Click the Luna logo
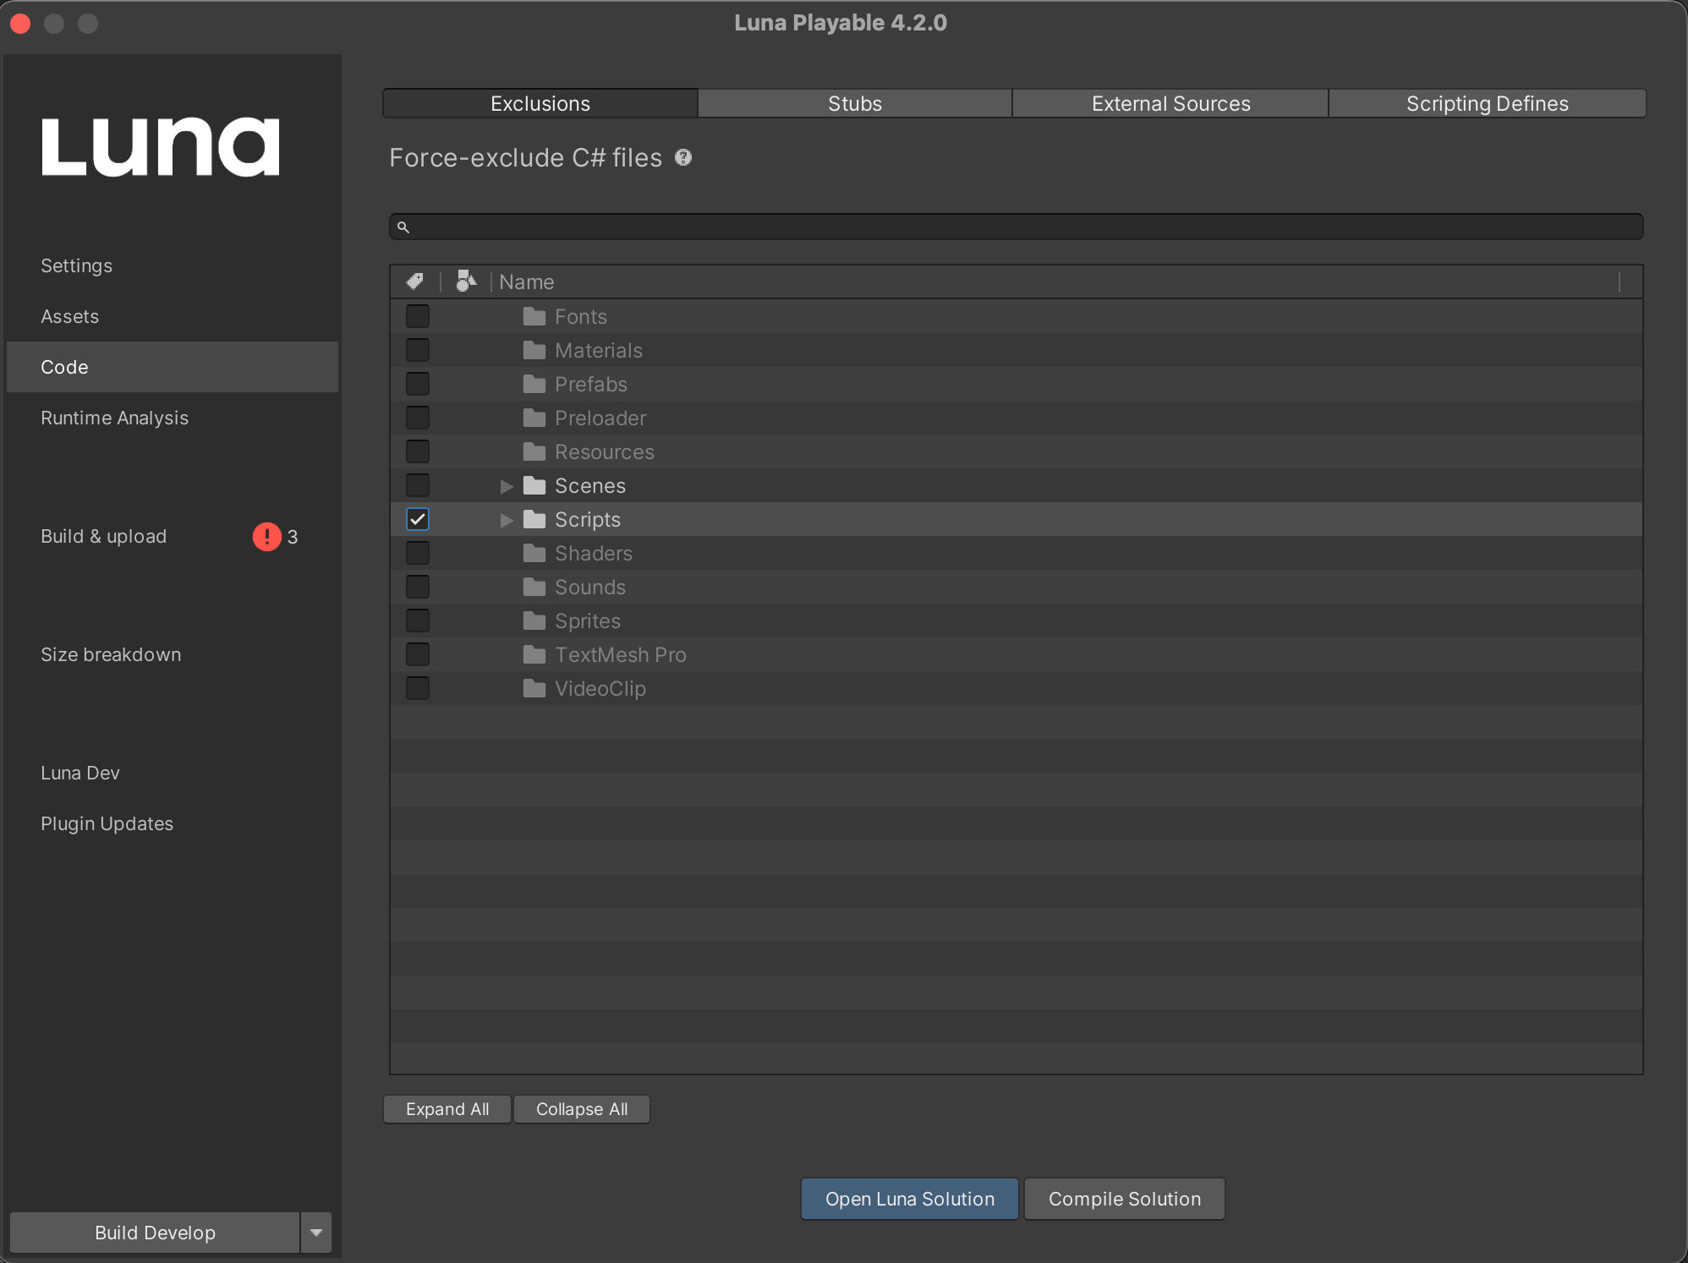 coord(161,146)
